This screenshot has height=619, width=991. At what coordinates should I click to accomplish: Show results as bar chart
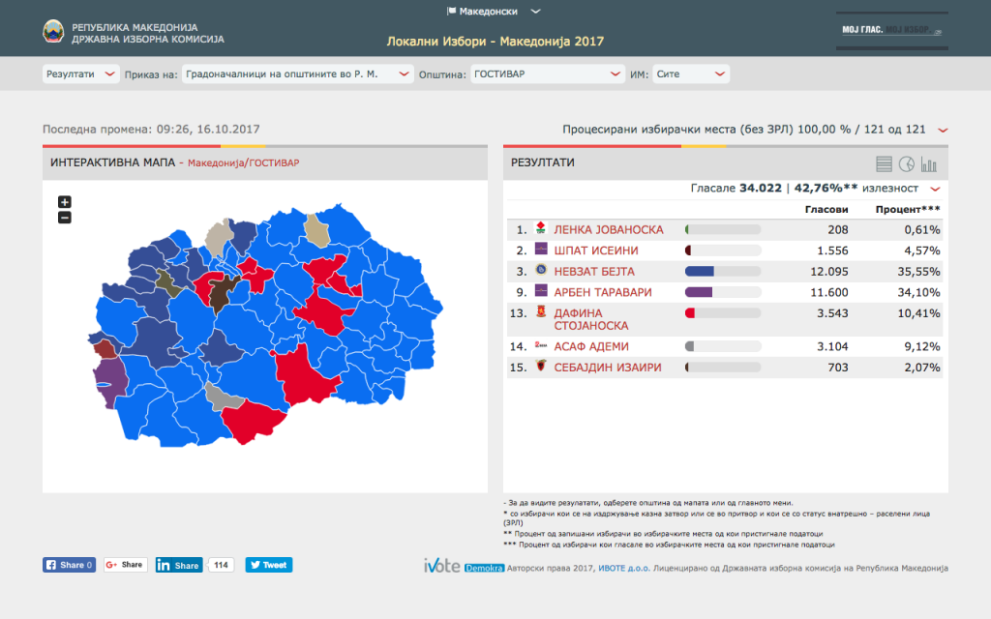pyautogui.click(x=929, y=163)
